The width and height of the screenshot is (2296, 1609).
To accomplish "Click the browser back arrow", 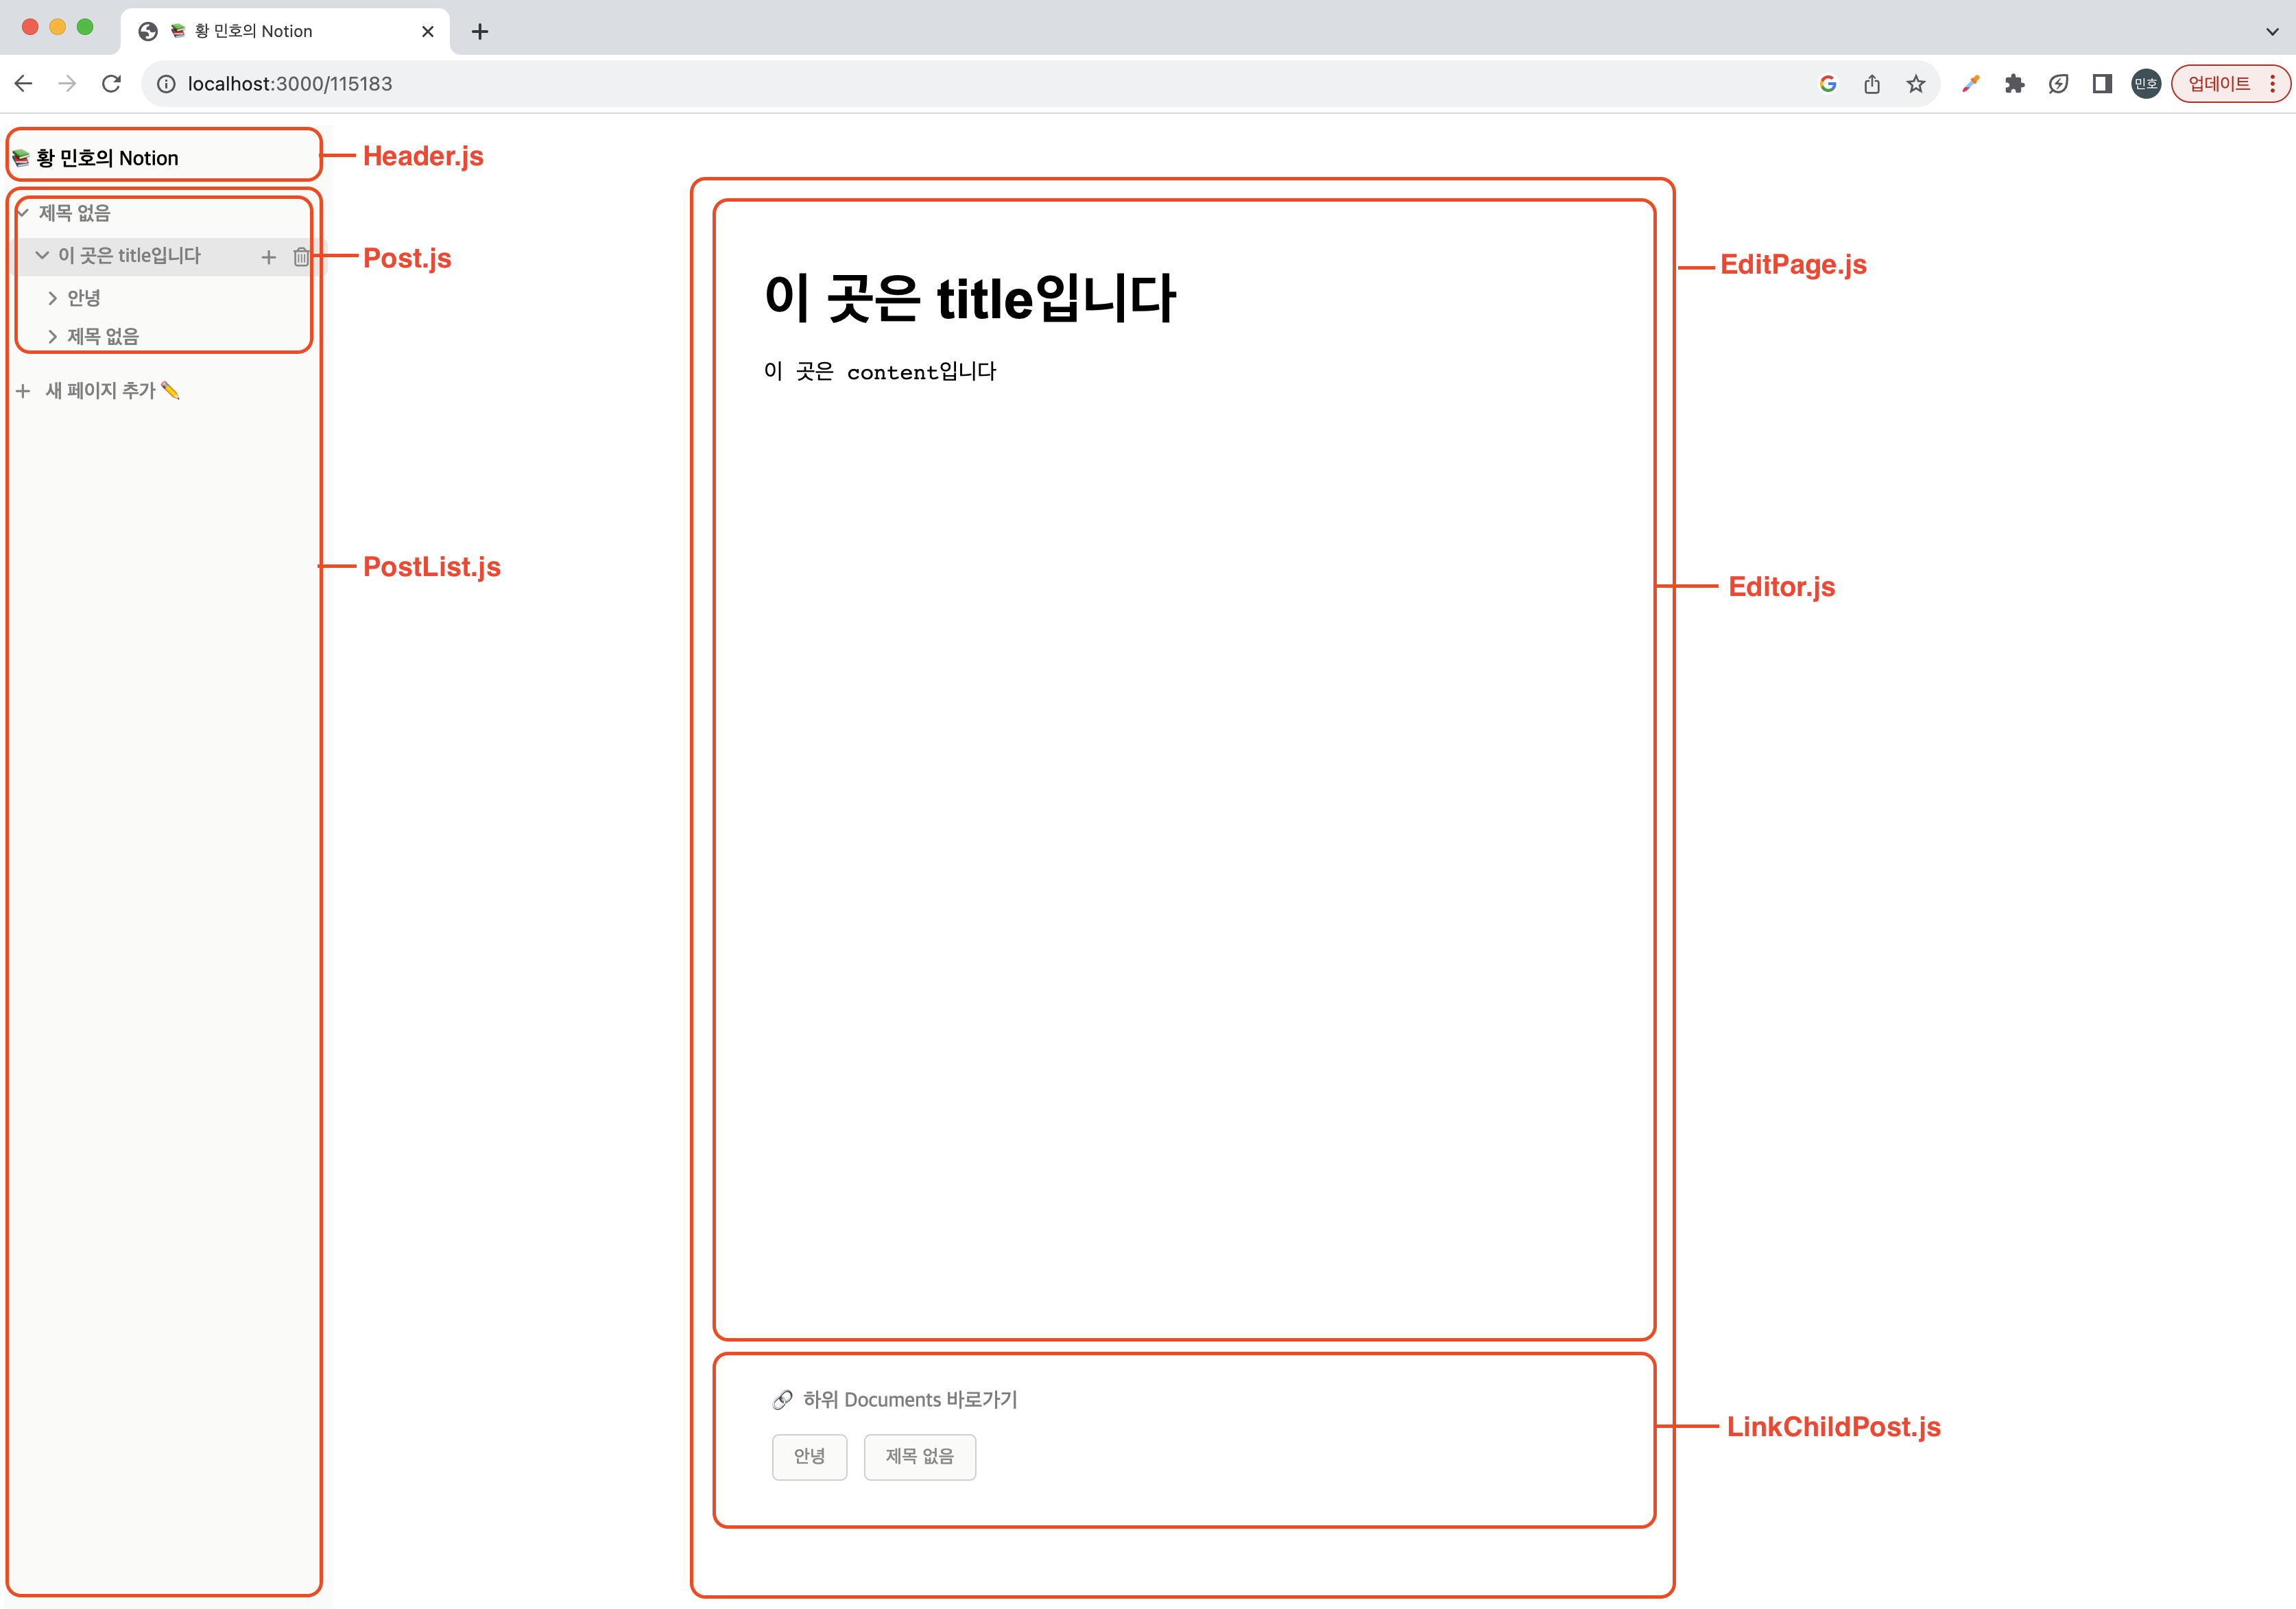I will coord(24,84).
